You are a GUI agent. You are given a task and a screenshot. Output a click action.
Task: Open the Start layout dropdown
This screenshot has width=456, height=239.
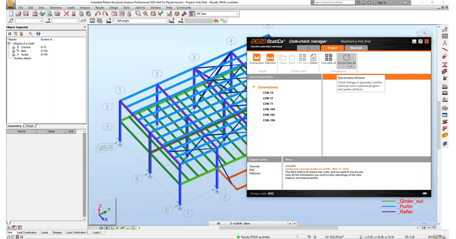pos(237,14)
